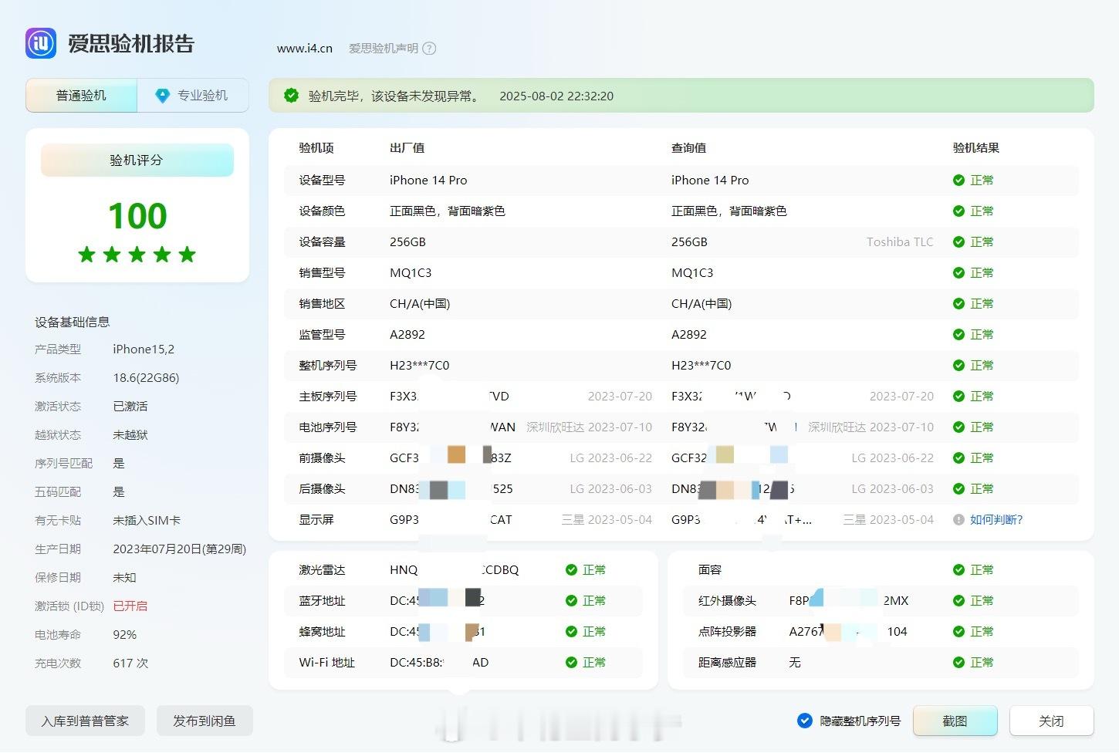Click the green check in 销售地区 row
This screenshot has height=753, width=1119.
(x=958, y=304)
